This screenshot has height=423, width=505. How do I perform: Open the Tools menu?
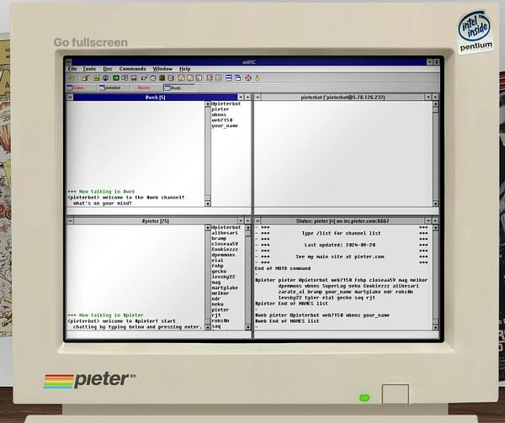point(89,69)
